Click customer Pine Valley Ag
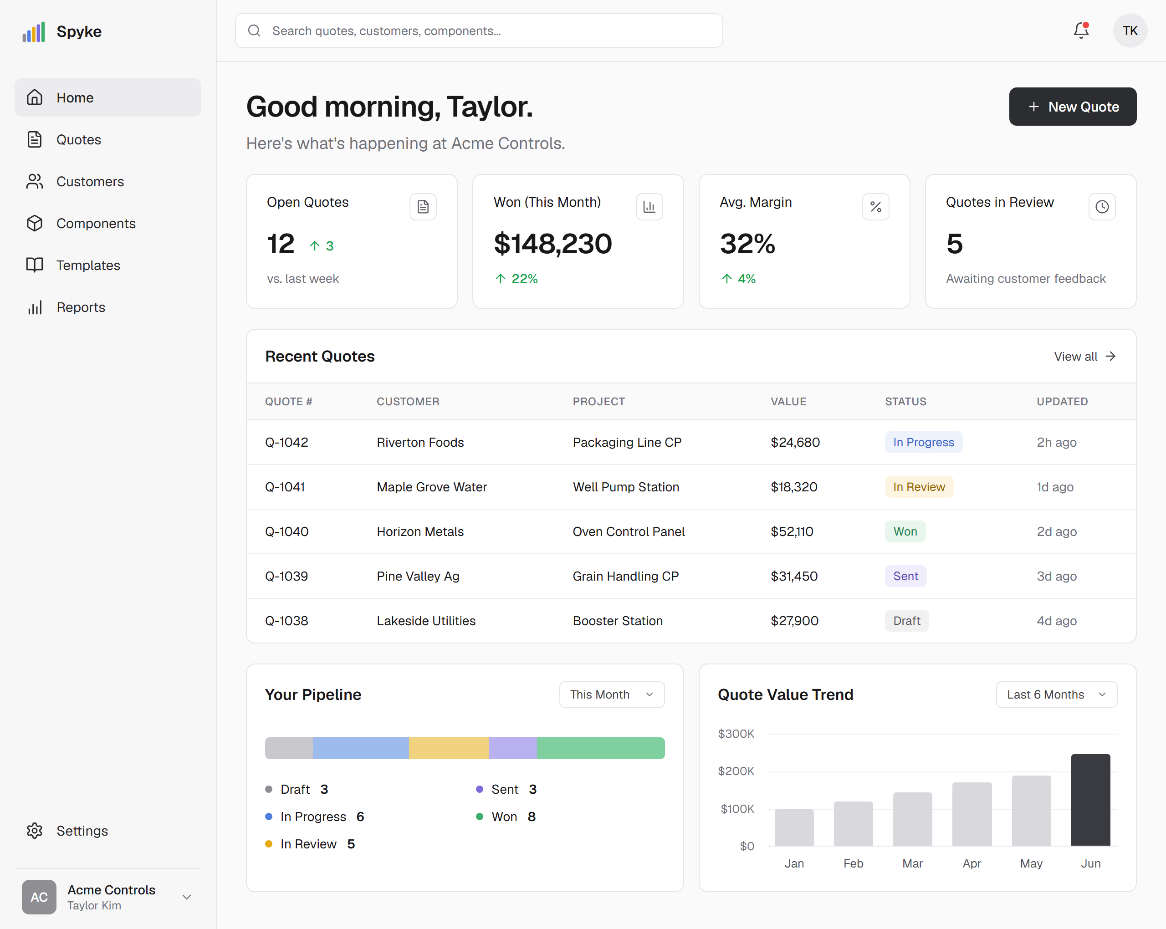 418,576
